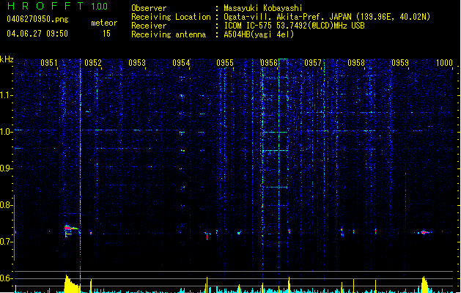Click the 0958 time marker
461x293 pixels.
(356, 63)
